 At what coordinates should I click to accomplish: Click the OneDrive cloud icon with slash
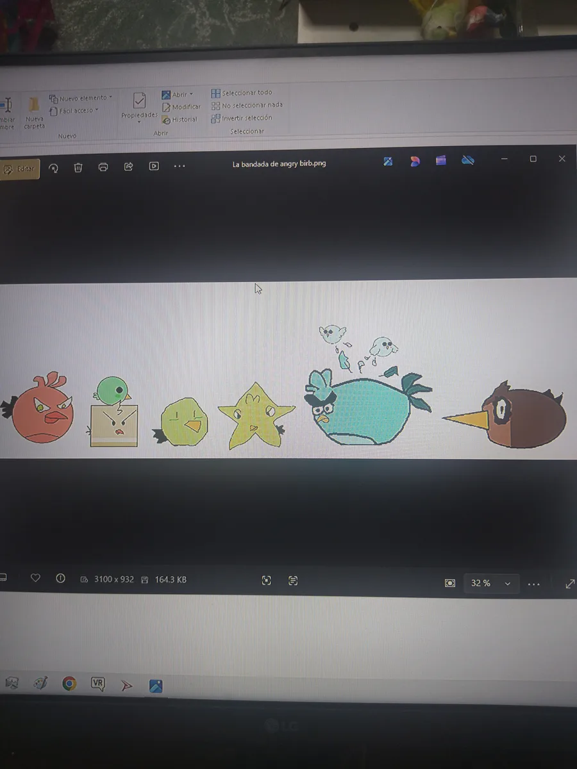(468, 160)
